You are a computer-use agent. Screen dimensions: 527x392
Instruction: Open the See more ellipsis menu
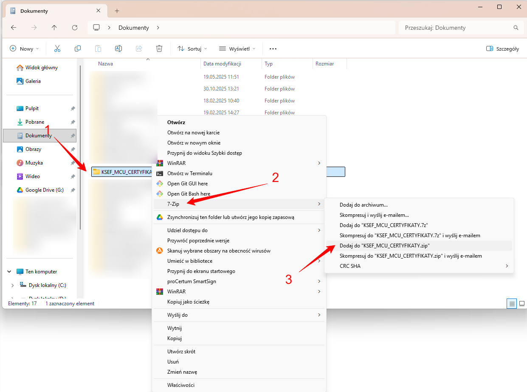point(273,48)
